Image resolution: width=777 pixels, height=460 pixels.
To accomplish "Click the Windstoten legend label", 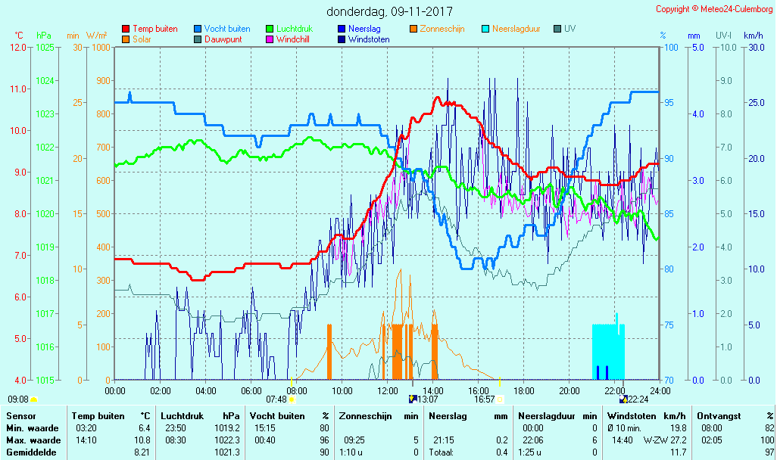I will click(x=369, y=39).
